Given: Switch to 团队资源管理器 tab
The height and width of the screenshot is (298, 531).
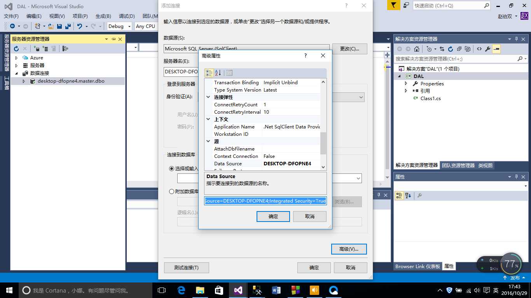Looking at the screenshot, I should coord(458,165).
